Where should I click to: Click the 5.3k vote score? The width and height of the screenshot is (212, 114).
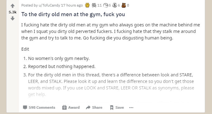click(x=12, y=12)
